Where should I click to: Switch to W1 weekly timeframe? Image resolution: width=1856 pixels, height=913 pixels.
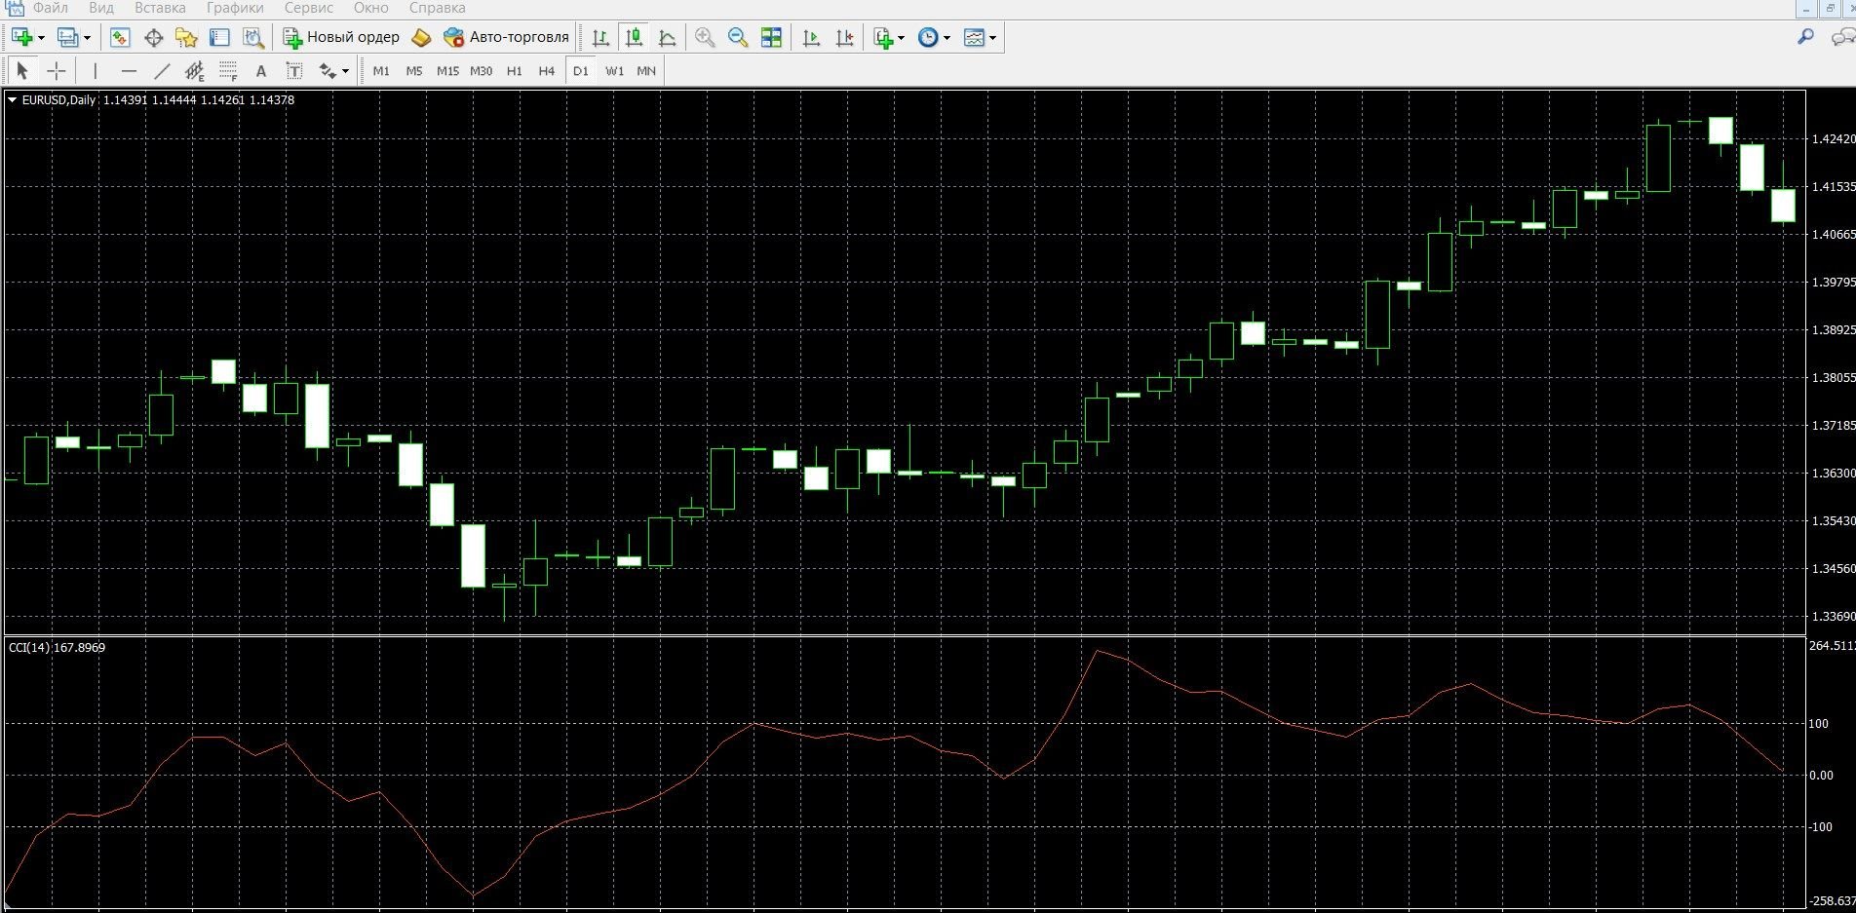[614, 71]
